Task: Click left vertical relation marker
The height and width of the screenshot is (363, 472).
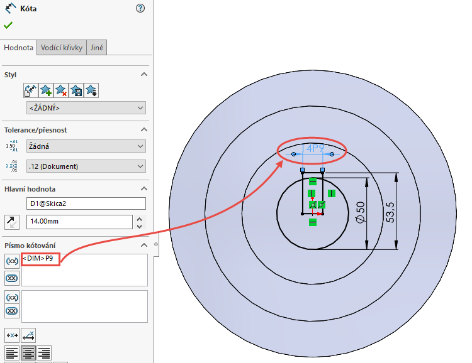Action: click(x=312, y=193)
